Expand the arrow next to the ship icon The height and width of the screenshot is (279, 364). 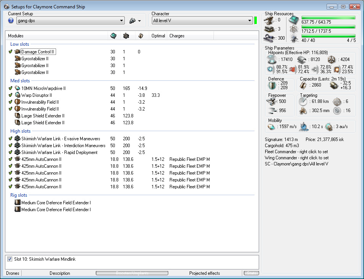(139, 21)
